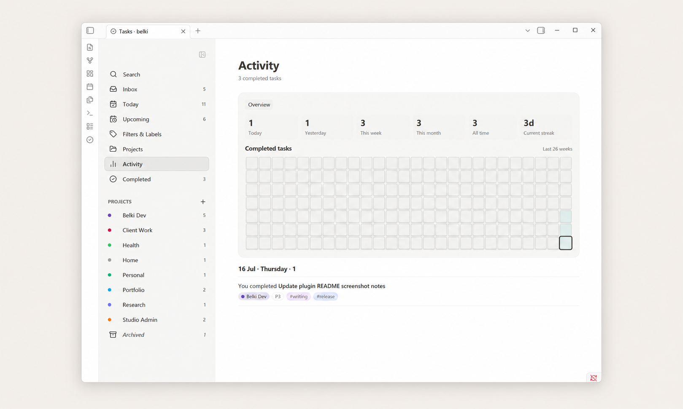Click the checklist-layout ribbon icon

90,126
